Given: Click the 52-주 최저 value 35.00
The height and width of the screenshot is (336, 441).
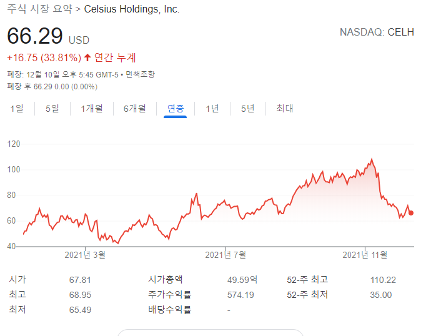Looking at the screenshot, I should pos(381,295).
